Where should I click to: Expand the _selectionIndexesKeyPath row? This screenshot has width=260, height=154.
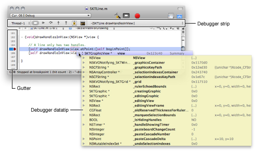[84, 77]
